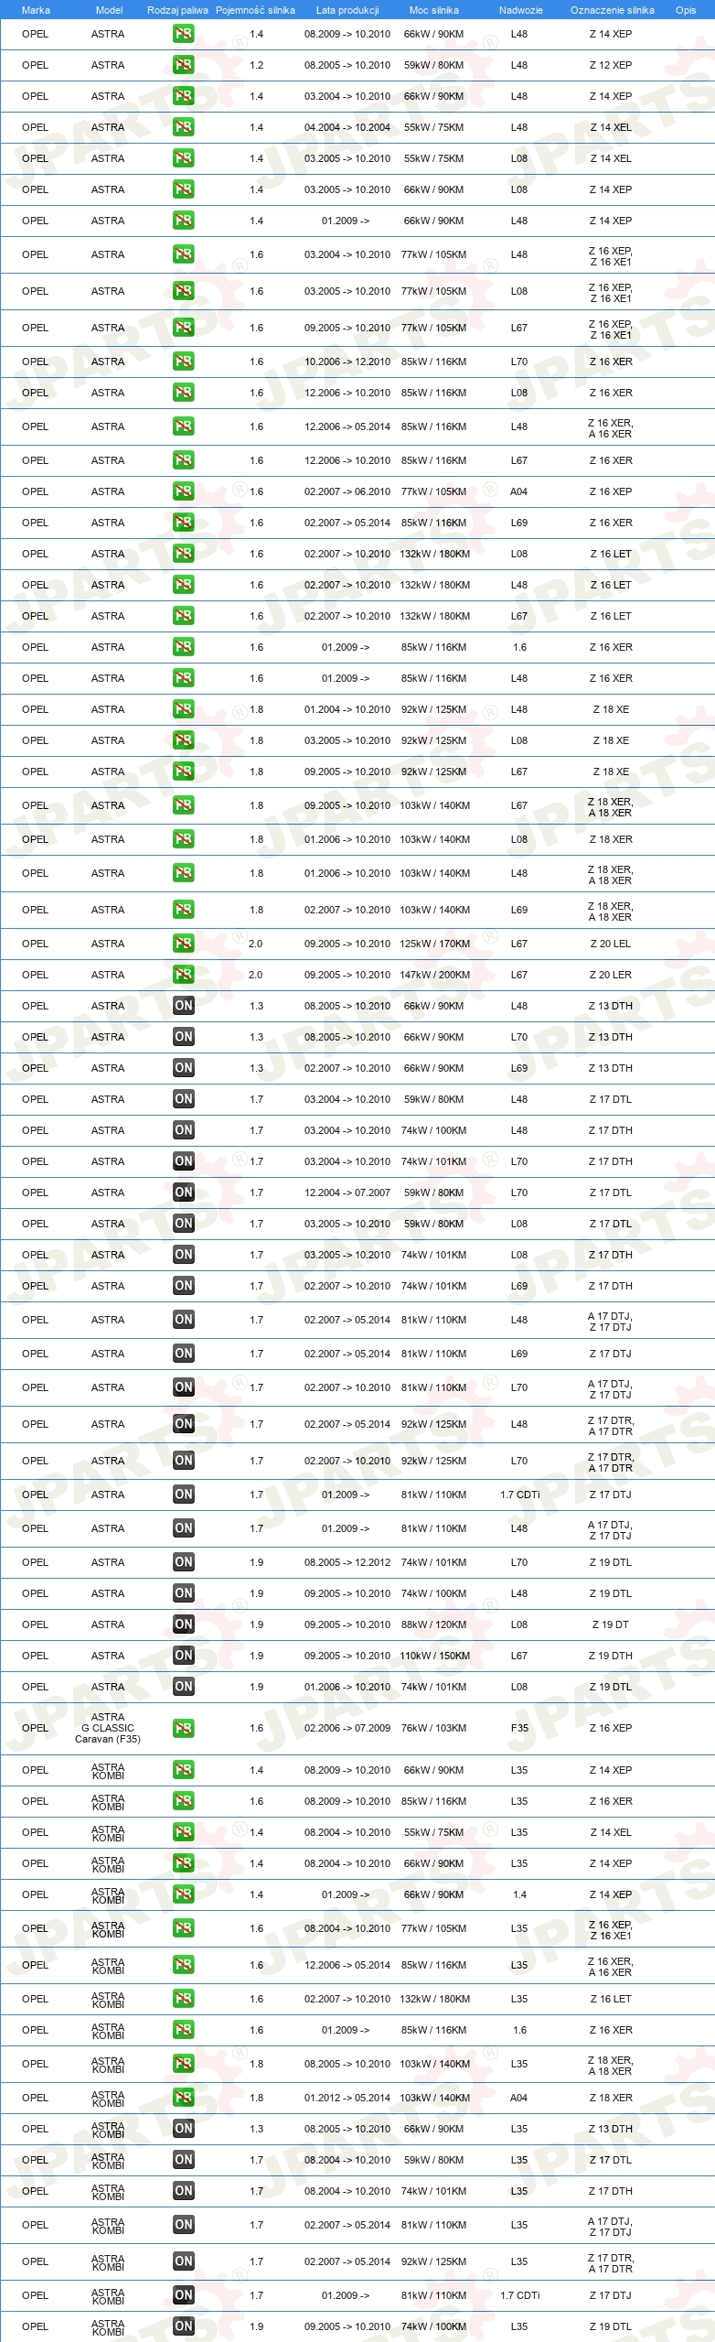Click the PB icon in Z 18 XE L08 row

pos(183,740)
